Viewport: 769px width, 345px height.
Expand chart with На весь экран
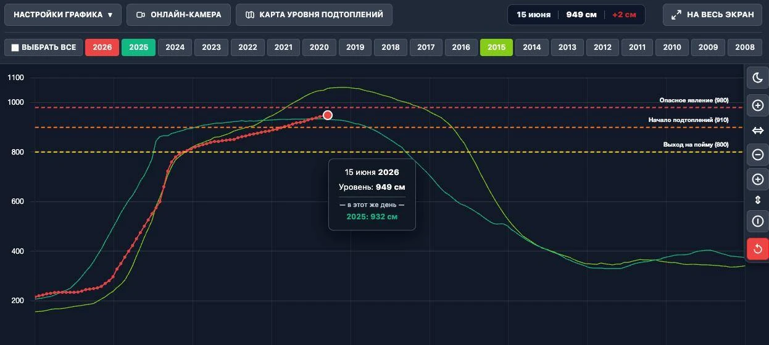pyautogui.click(x=713, y=15)
